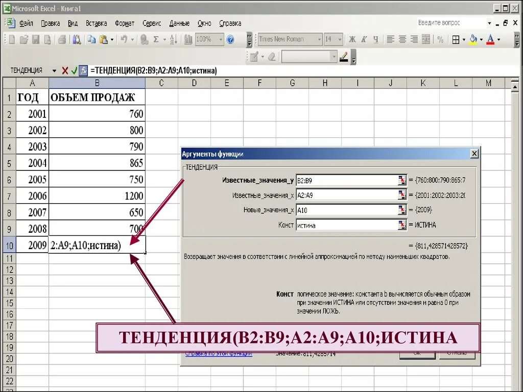Click the Undo arrow icon
Image resolution: width=523 pixels, height=392 pixels.
pos(124,40)
